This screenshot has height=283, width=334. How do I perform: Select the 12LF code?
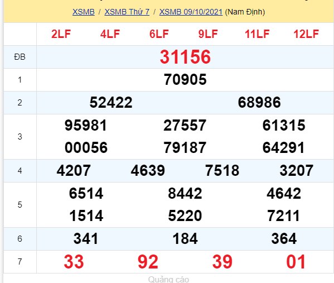(306, 34)
